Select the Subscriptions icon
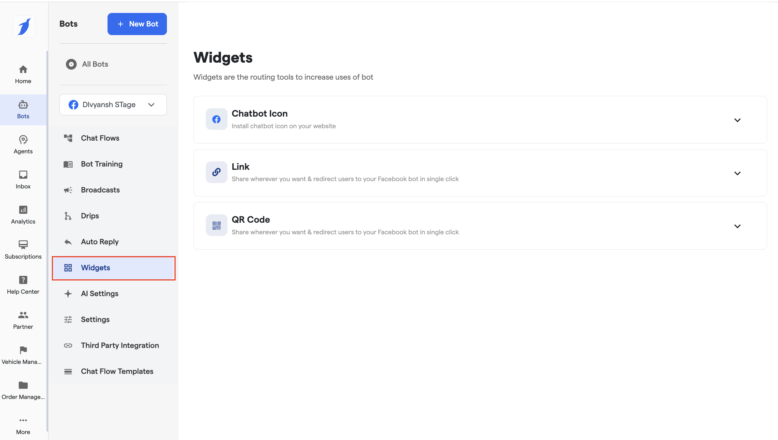The height and width of the screenshot is (440, 778). tap(23, 245)
